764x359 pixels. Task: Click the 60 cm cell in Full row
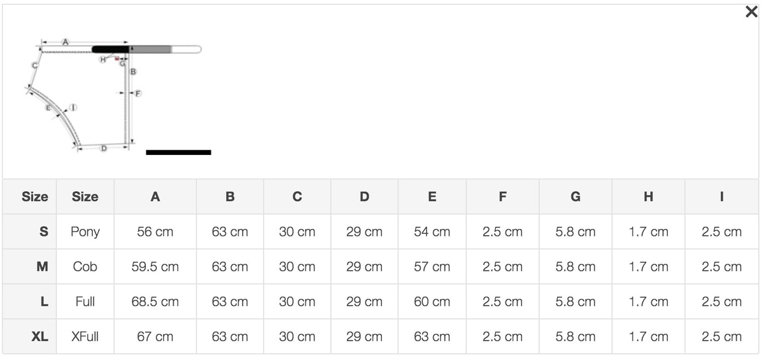[x=432, y=302]
